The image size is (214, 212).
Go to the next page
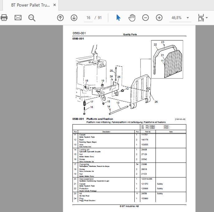coord(74,18)
